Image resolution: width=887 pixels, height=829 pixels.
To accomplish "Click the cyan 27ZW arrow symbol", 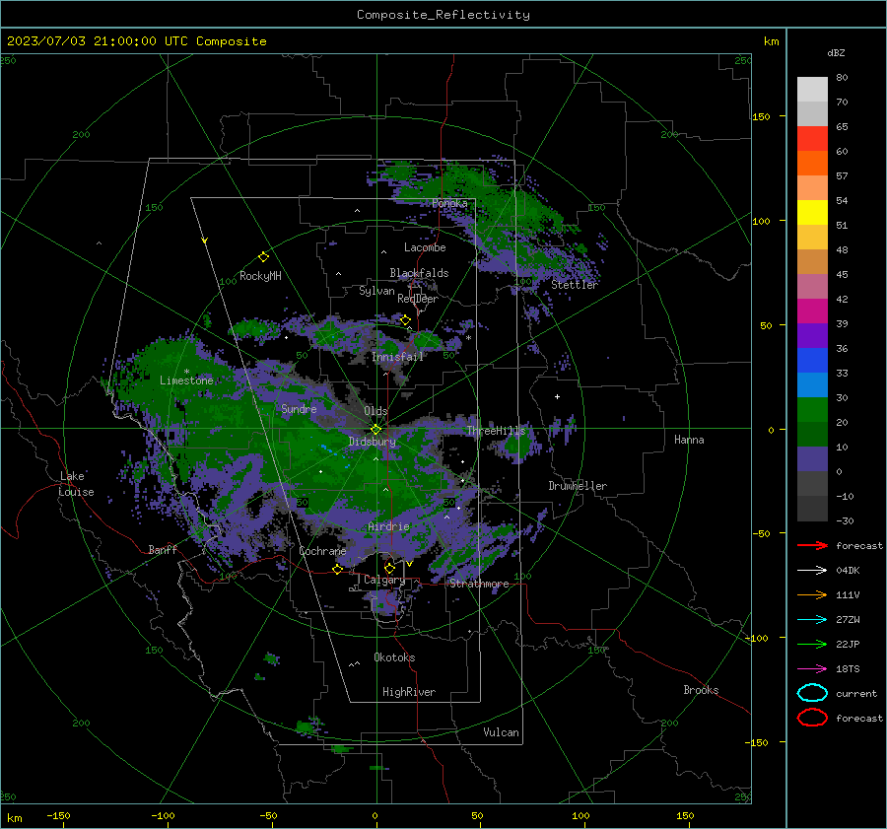I will point(812,620).
